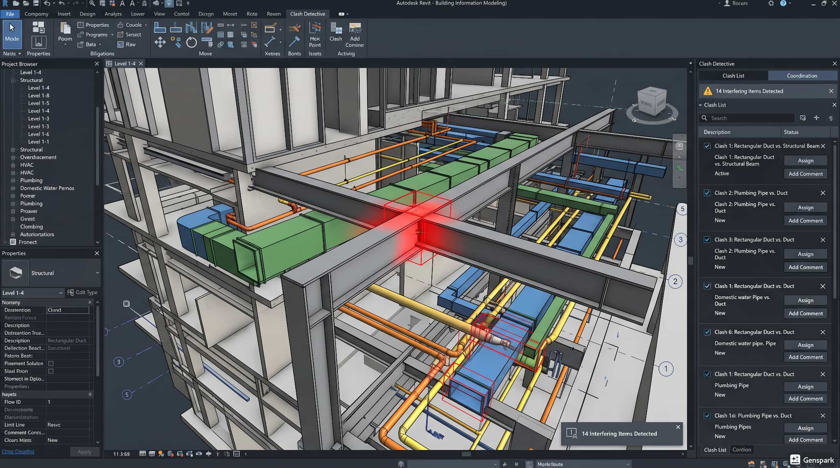The height and width of the screenshot is (468, 840).
Task: Open the Structural type selector dropdown
Action: [x=97, y=273]
